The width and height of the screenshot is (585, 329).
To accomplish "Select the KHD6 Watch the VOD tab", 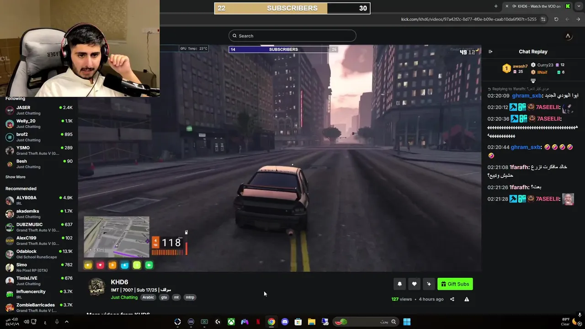I will pos(538,6).
